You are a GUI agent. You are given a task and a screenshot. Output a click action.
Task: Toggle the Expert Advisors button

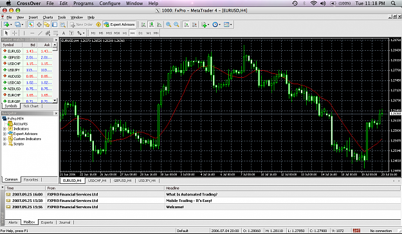[120, 24]
